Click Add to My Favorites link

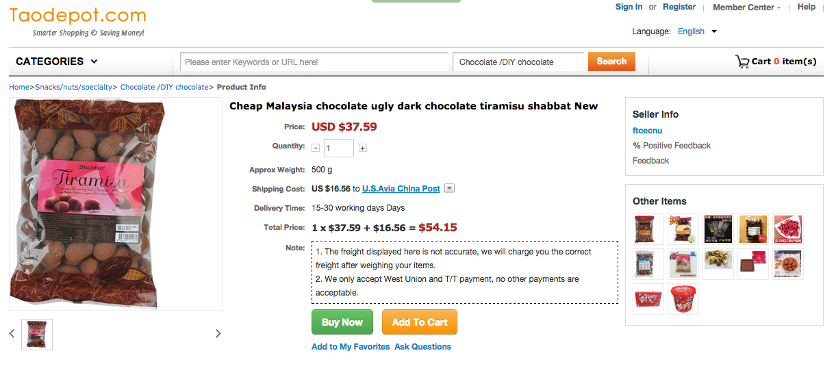(x=351, y=347)
